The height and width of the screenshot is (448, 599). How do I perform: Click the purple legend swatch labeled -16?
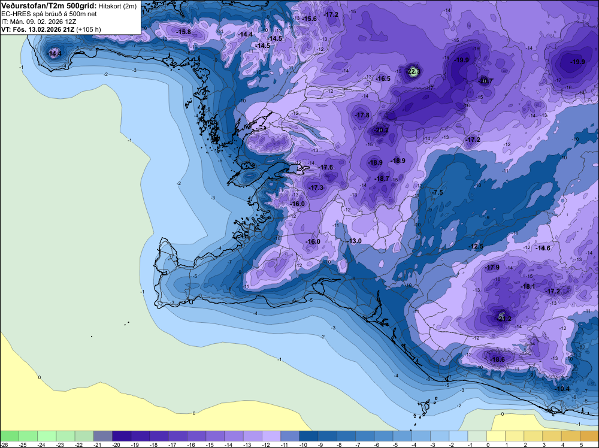point(196,436)
